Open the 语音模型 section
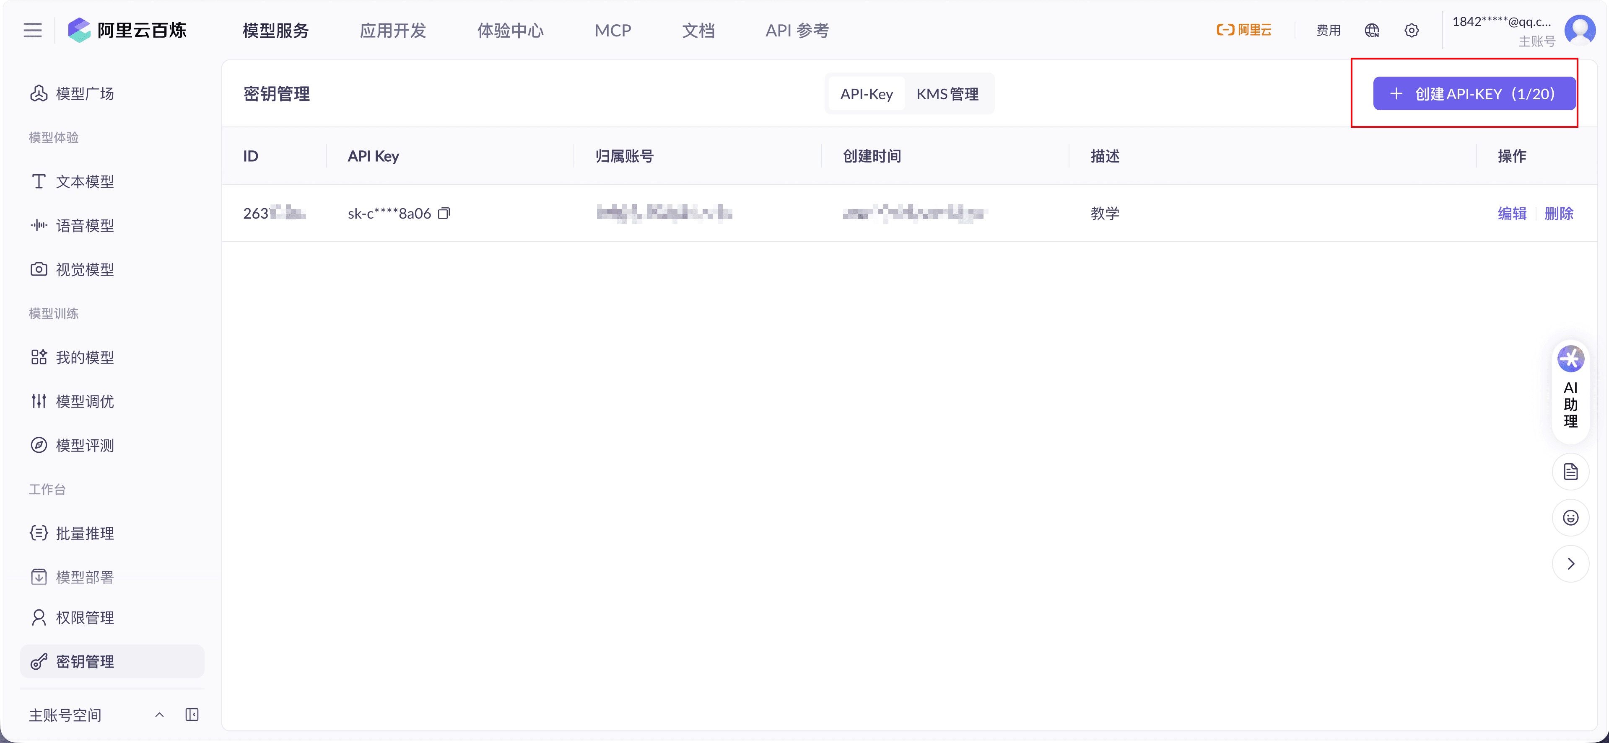 [x=86, y=225]
